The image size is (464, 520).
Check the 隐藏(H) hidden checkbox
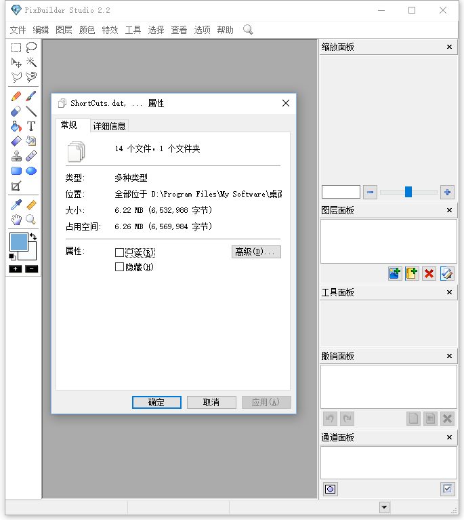pos(120,267)
